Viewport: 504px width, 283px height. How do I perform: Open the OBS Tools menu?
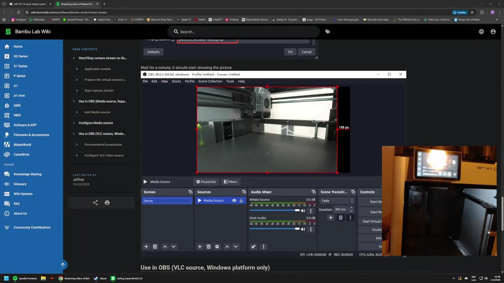230,81
